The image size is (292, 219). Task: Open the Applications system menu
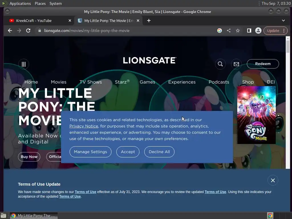pos(20,3)
